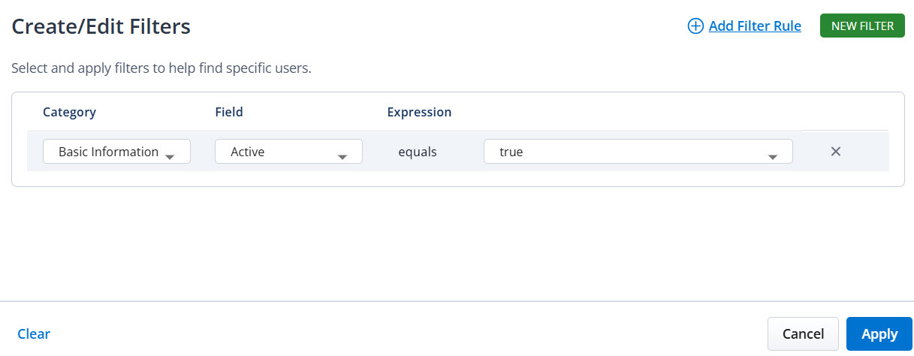Image resolution: width=914 pixels, height=356 pixels.
Task: Click the Category column header
Action: 69,112
